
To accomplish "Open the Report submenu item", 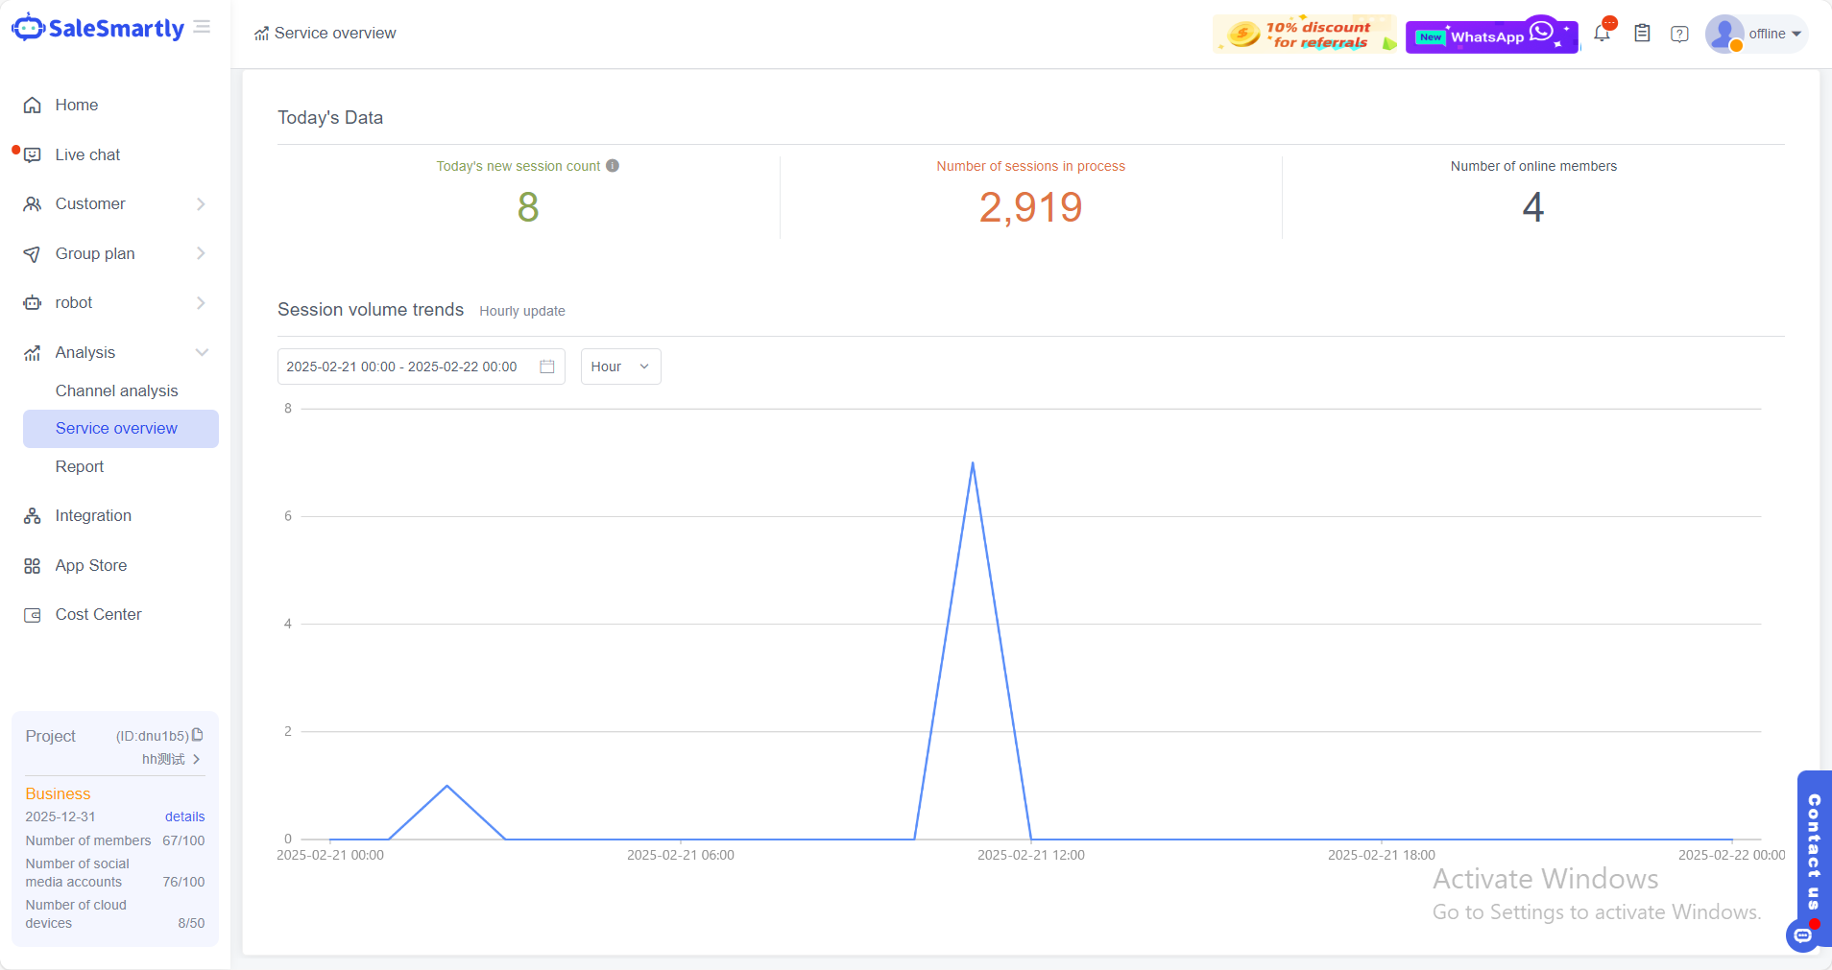I will coord(80,466).
